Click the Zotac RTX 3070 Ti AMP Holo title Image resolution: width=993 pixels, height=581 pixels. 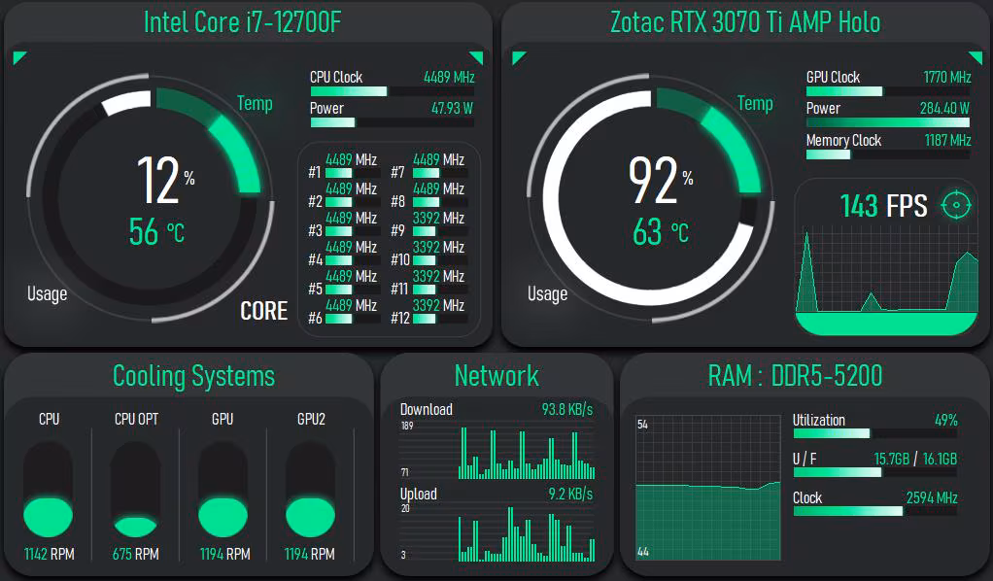745,22
